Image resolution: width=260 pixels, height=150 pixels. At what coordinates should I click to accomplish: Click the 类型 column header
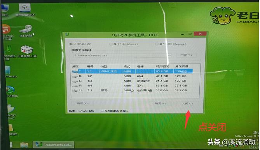(x=104, y=67)
